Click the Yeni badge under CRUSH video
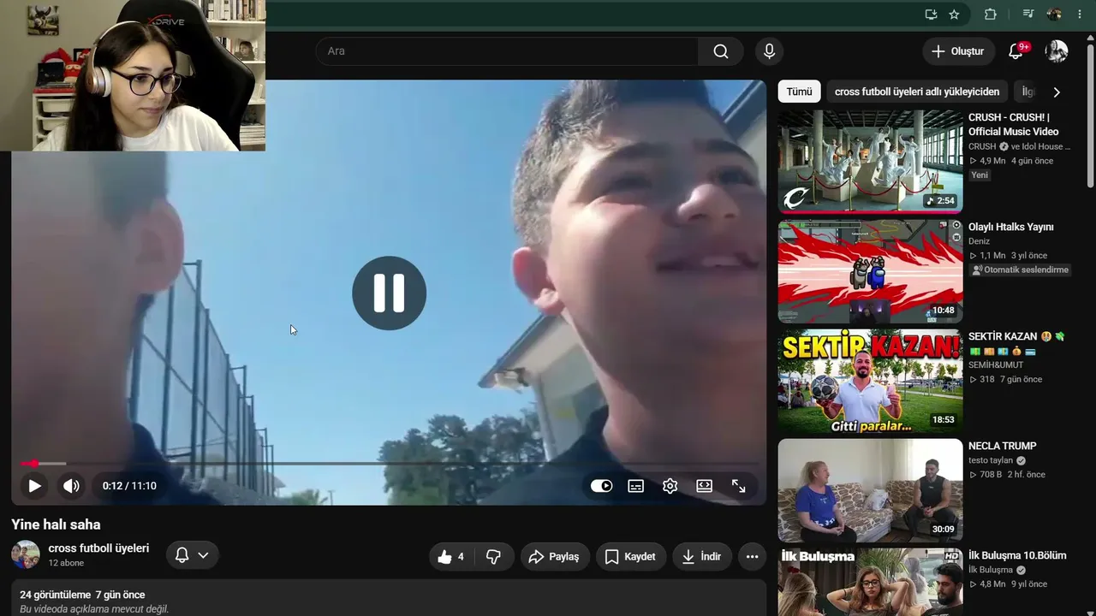1096x616 pixels. point(980,175)
